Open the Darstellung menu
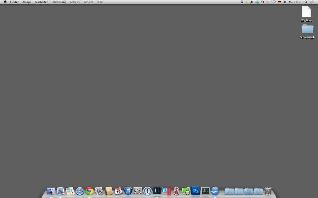This screenshot has height=198, width=318. coord(59,2)
